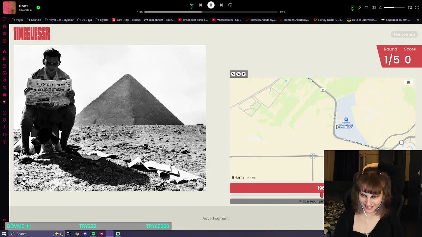Open Messenger in the Opera sidebar
Screen dimensions: 422x237
click(4, 66)
